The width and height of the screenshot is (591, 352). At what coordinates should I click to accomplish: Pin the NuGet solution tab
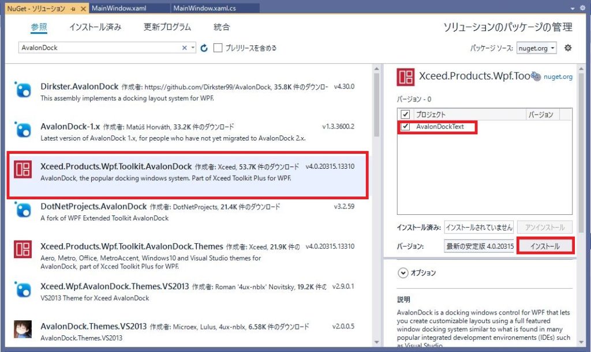pyautogui.click(x=73, y=8)
